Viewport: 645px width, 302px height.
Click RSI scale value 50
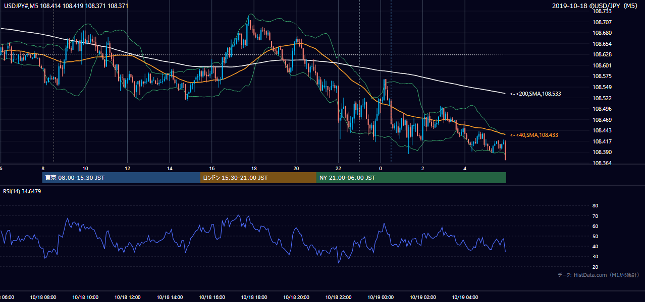[x=595, y=236]
